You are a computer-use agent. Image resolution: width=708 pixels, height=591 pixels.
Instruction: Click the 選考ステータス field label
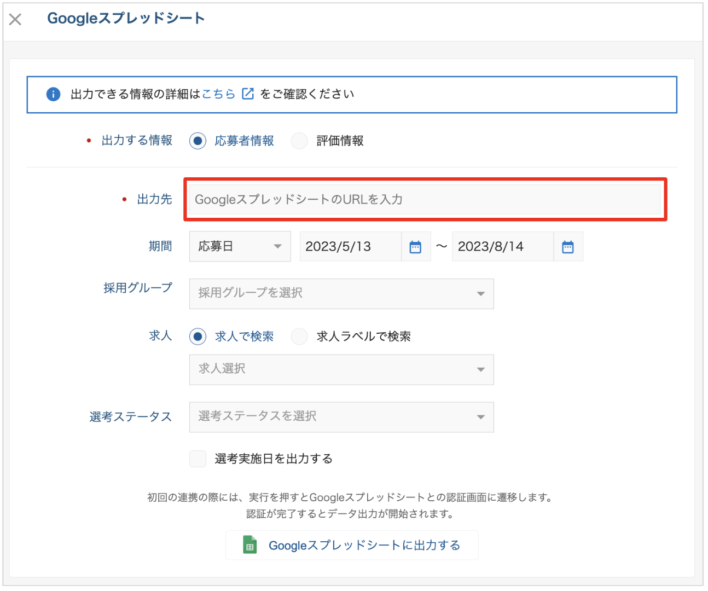click(131, 417)
